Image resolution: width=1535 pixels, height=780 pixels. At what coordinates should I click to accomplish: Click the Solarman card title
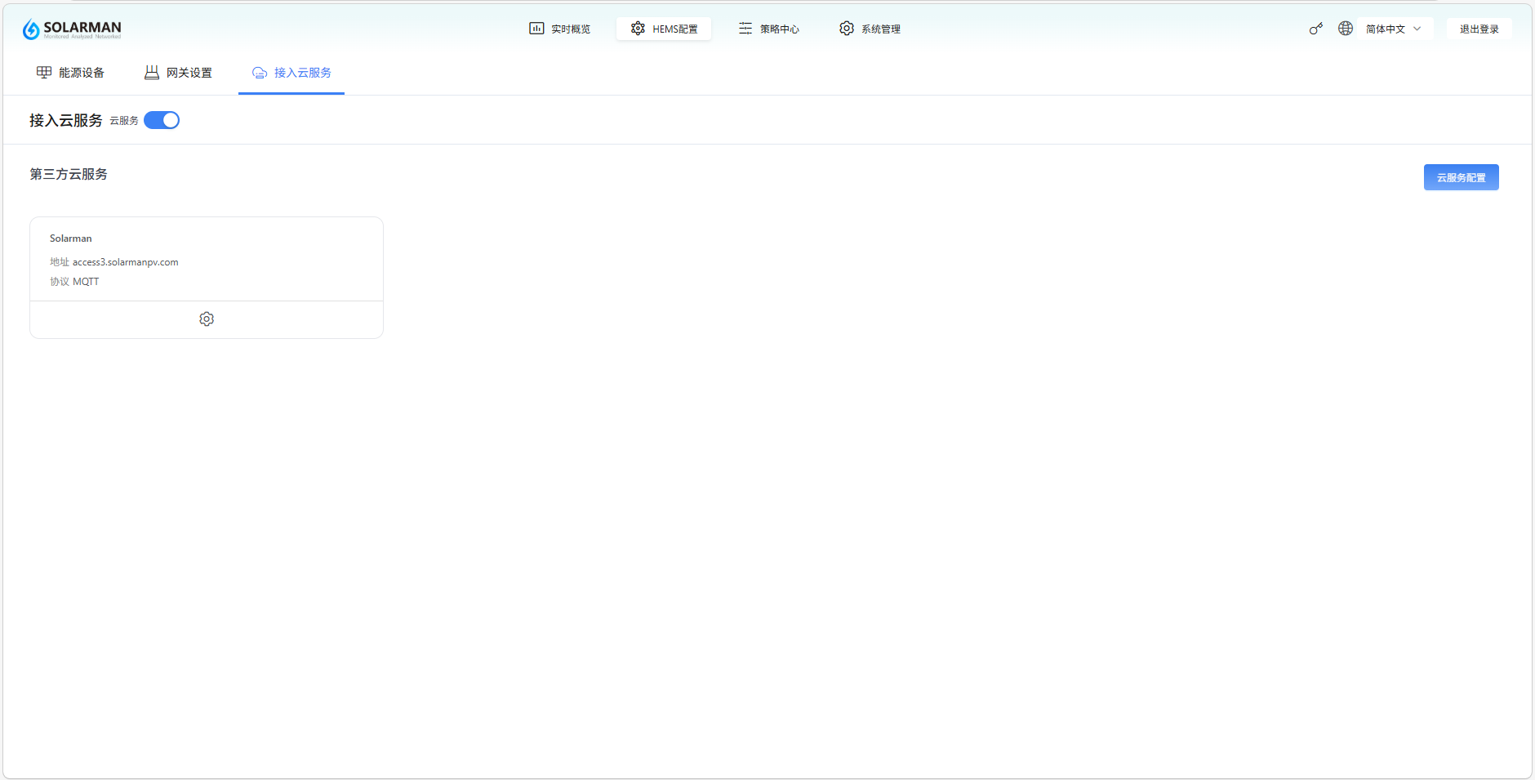71,238
